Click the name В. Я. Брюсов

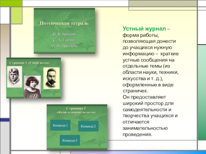point(64,34)
